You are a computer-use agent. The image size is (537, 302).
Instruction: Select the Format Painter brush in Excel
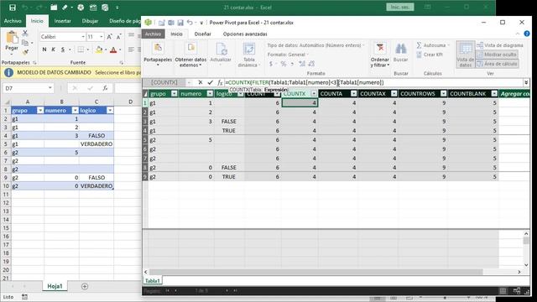[x=25, y=52]
